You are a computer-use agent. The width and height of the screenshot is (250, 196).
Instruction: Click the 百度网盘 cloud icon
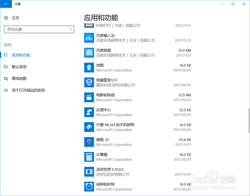pyautogui.click(x=89, y=53)
